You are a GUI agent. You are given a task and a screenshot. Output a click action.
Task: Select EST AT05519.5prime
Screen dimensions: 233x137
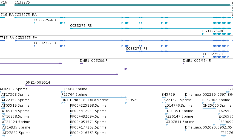(x=15, y=106)
